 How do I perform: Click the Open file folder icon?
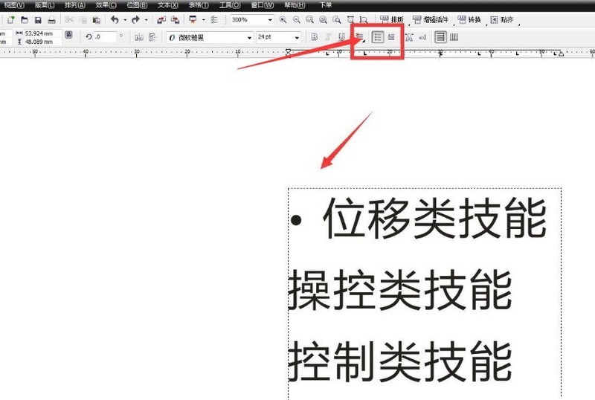tap(25, 20)
